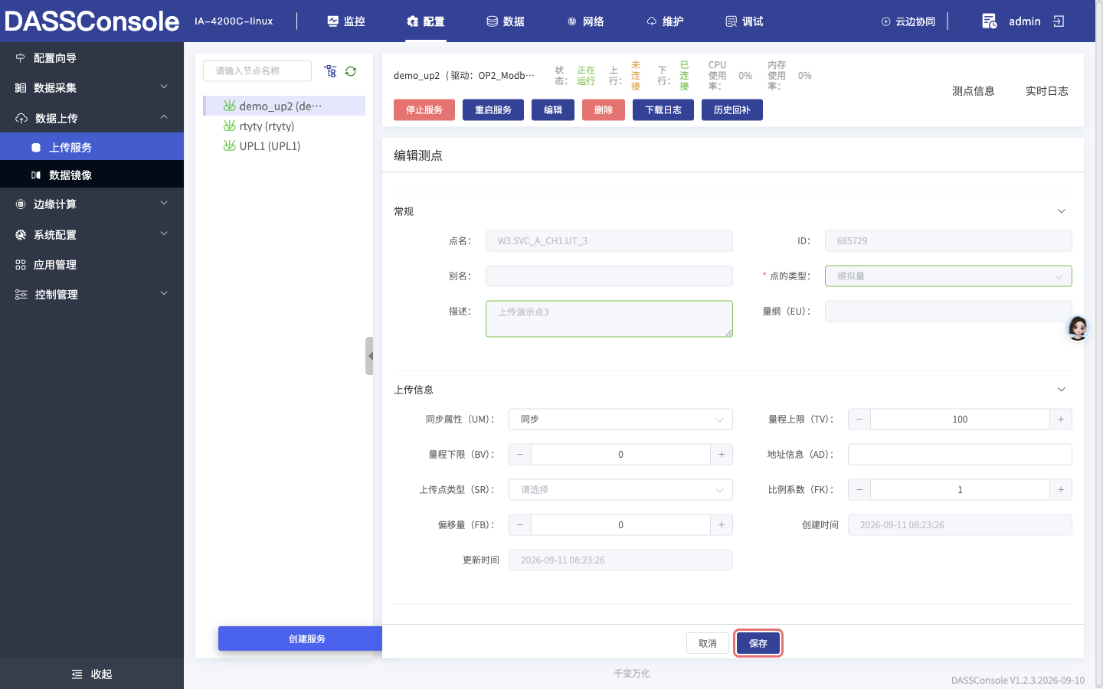Image resolution: width=1103 pixels, height=689 pixels.
Task: Switch to 监控 top navigation tab
Action: pos(346,21)
